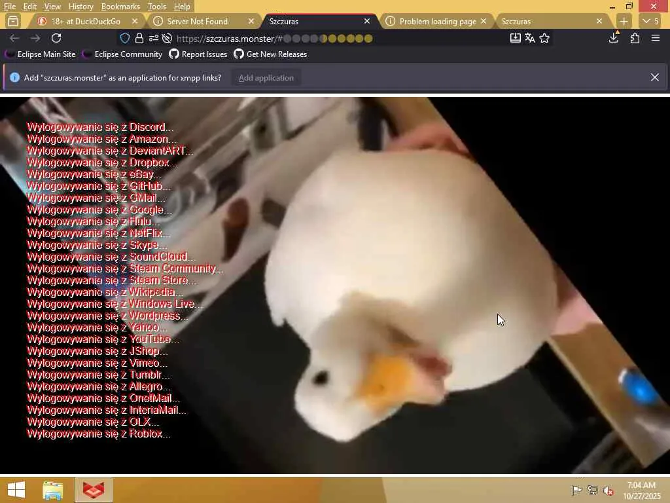
Task: Click the browser taskbar icon
Action: tap(93, 490)
